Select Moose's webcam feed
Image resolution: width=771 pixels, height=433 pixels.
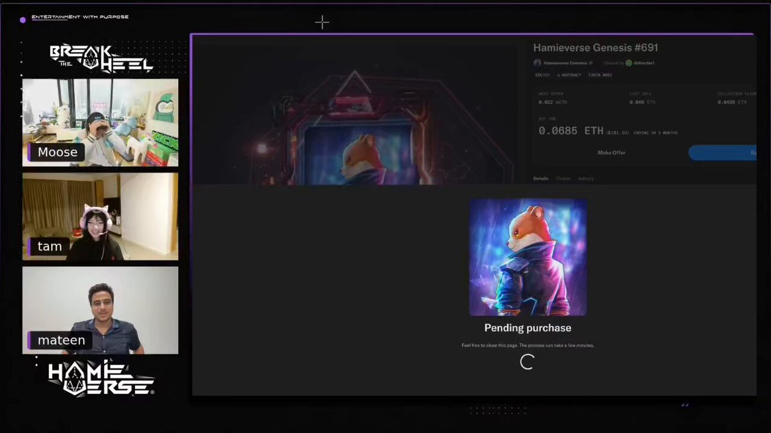(100, 123)
